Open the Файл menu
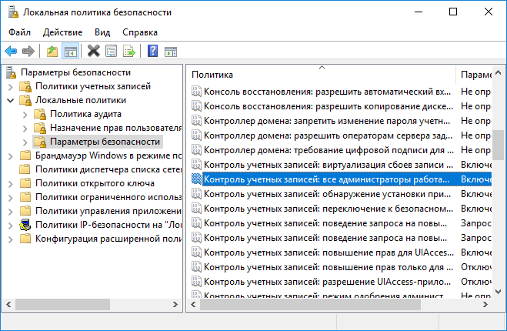The width and height of the screenshot is (507, 331). pos(20,32)
